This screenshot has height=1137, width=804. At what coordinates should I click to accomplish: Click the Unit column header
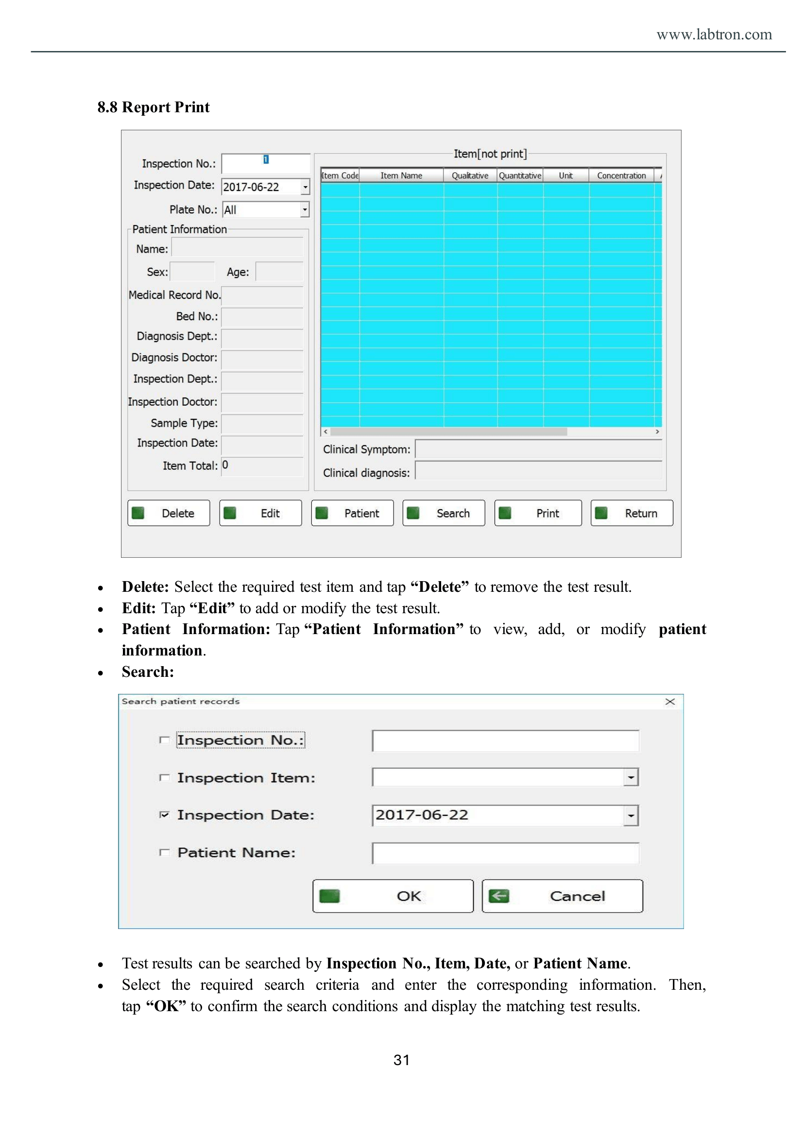click(x=566, y=175)
